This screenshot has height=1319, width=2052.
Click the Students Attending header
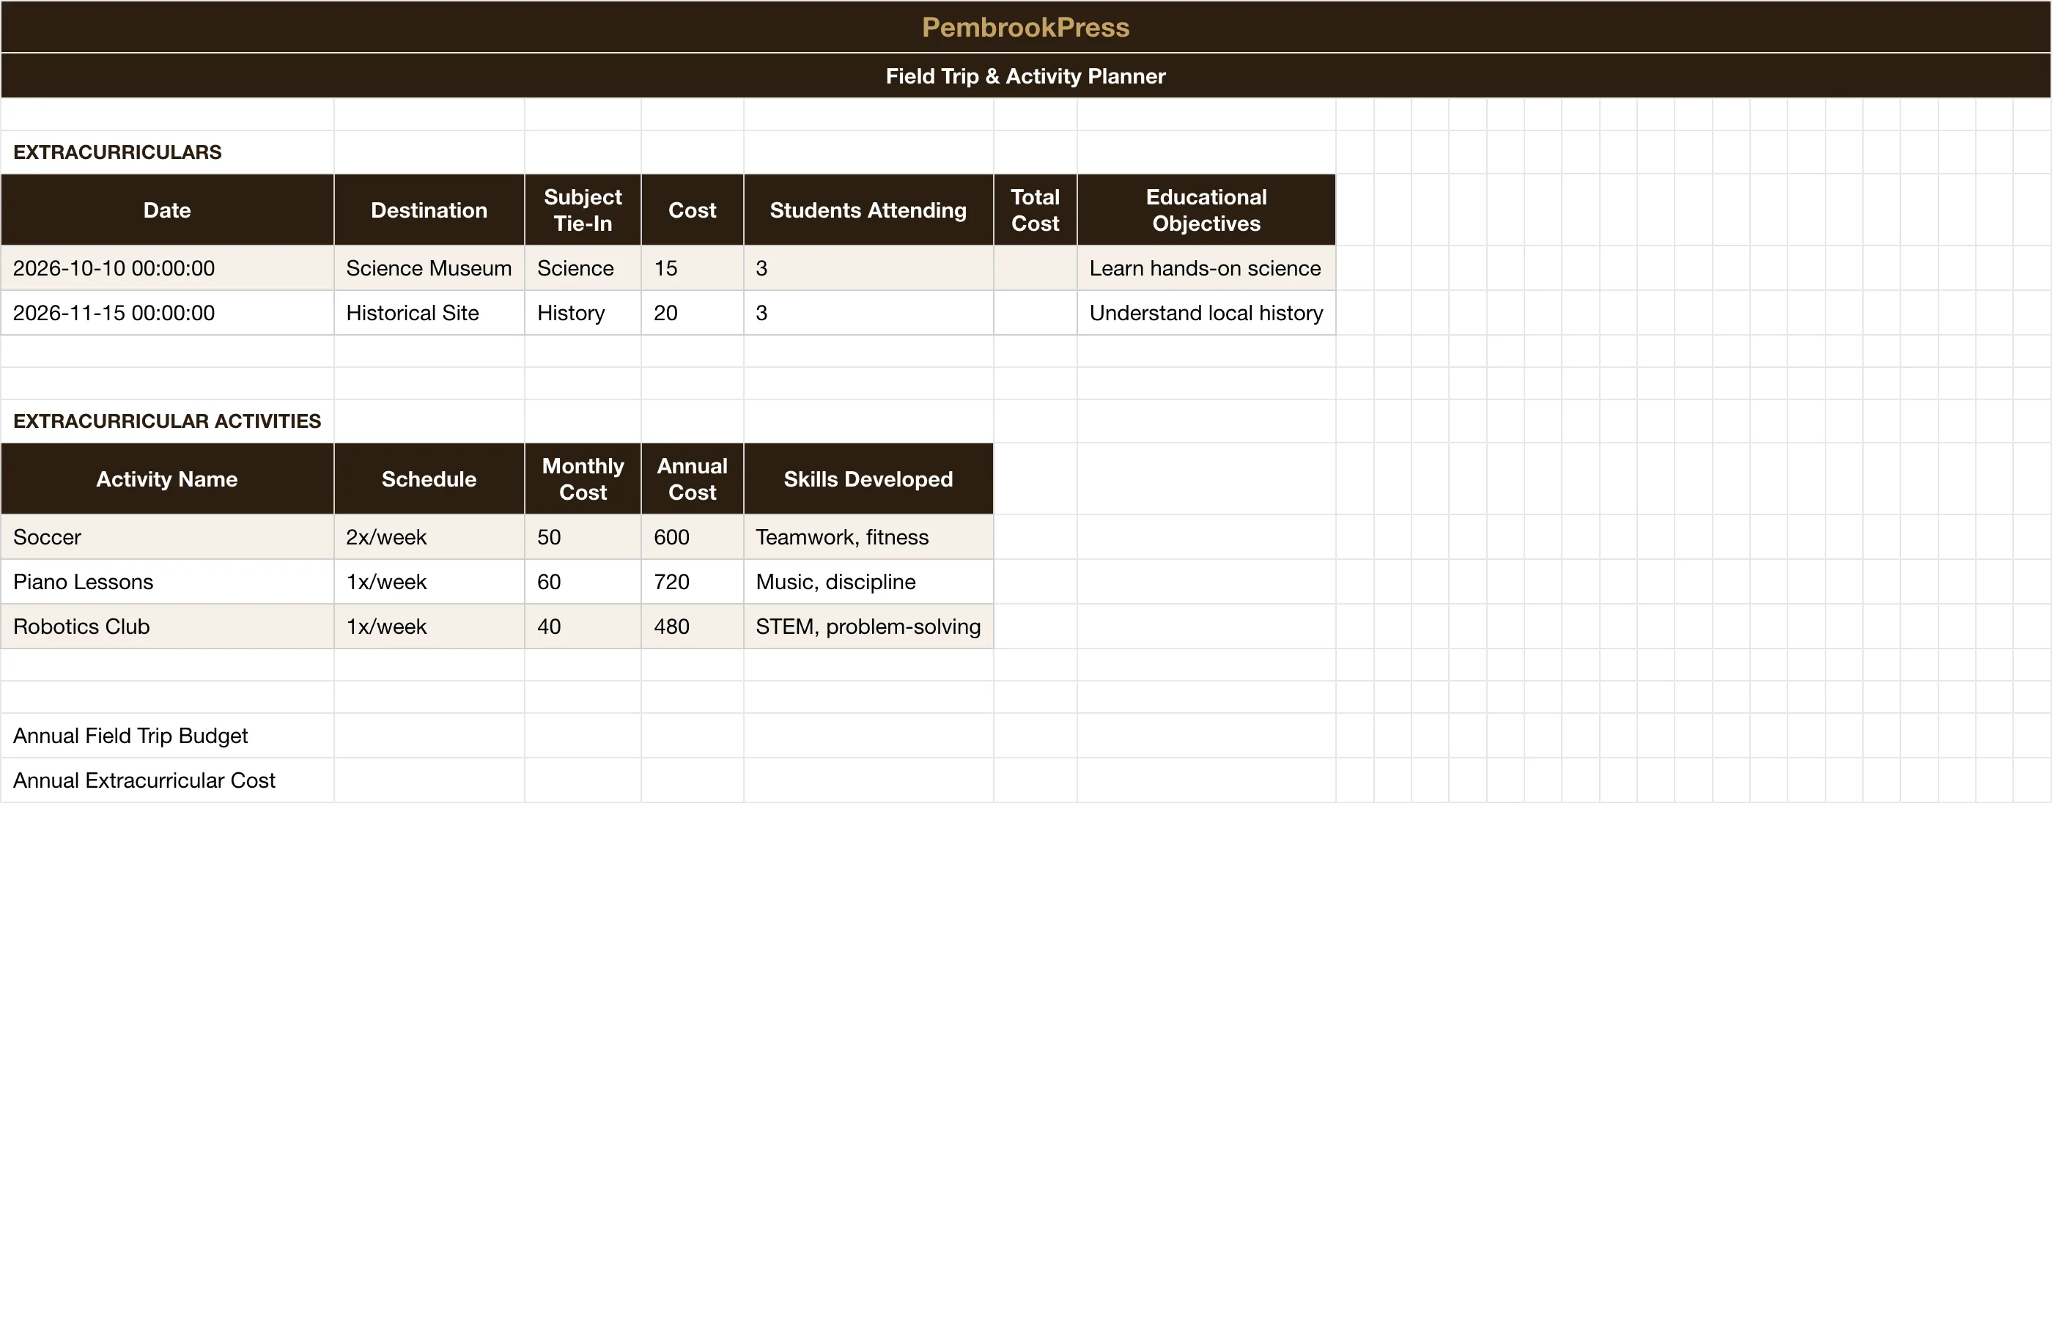(x=868, y=210)
